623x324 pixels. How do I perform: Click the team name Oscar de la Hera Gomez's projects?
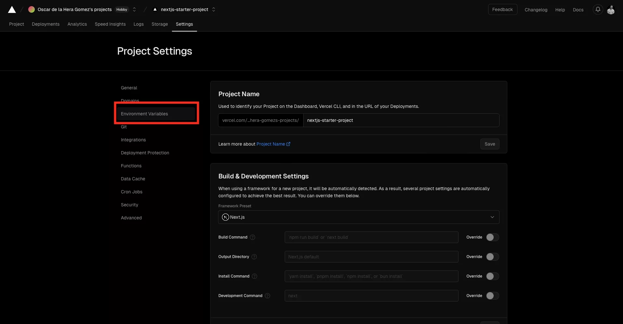coord(75,9)
